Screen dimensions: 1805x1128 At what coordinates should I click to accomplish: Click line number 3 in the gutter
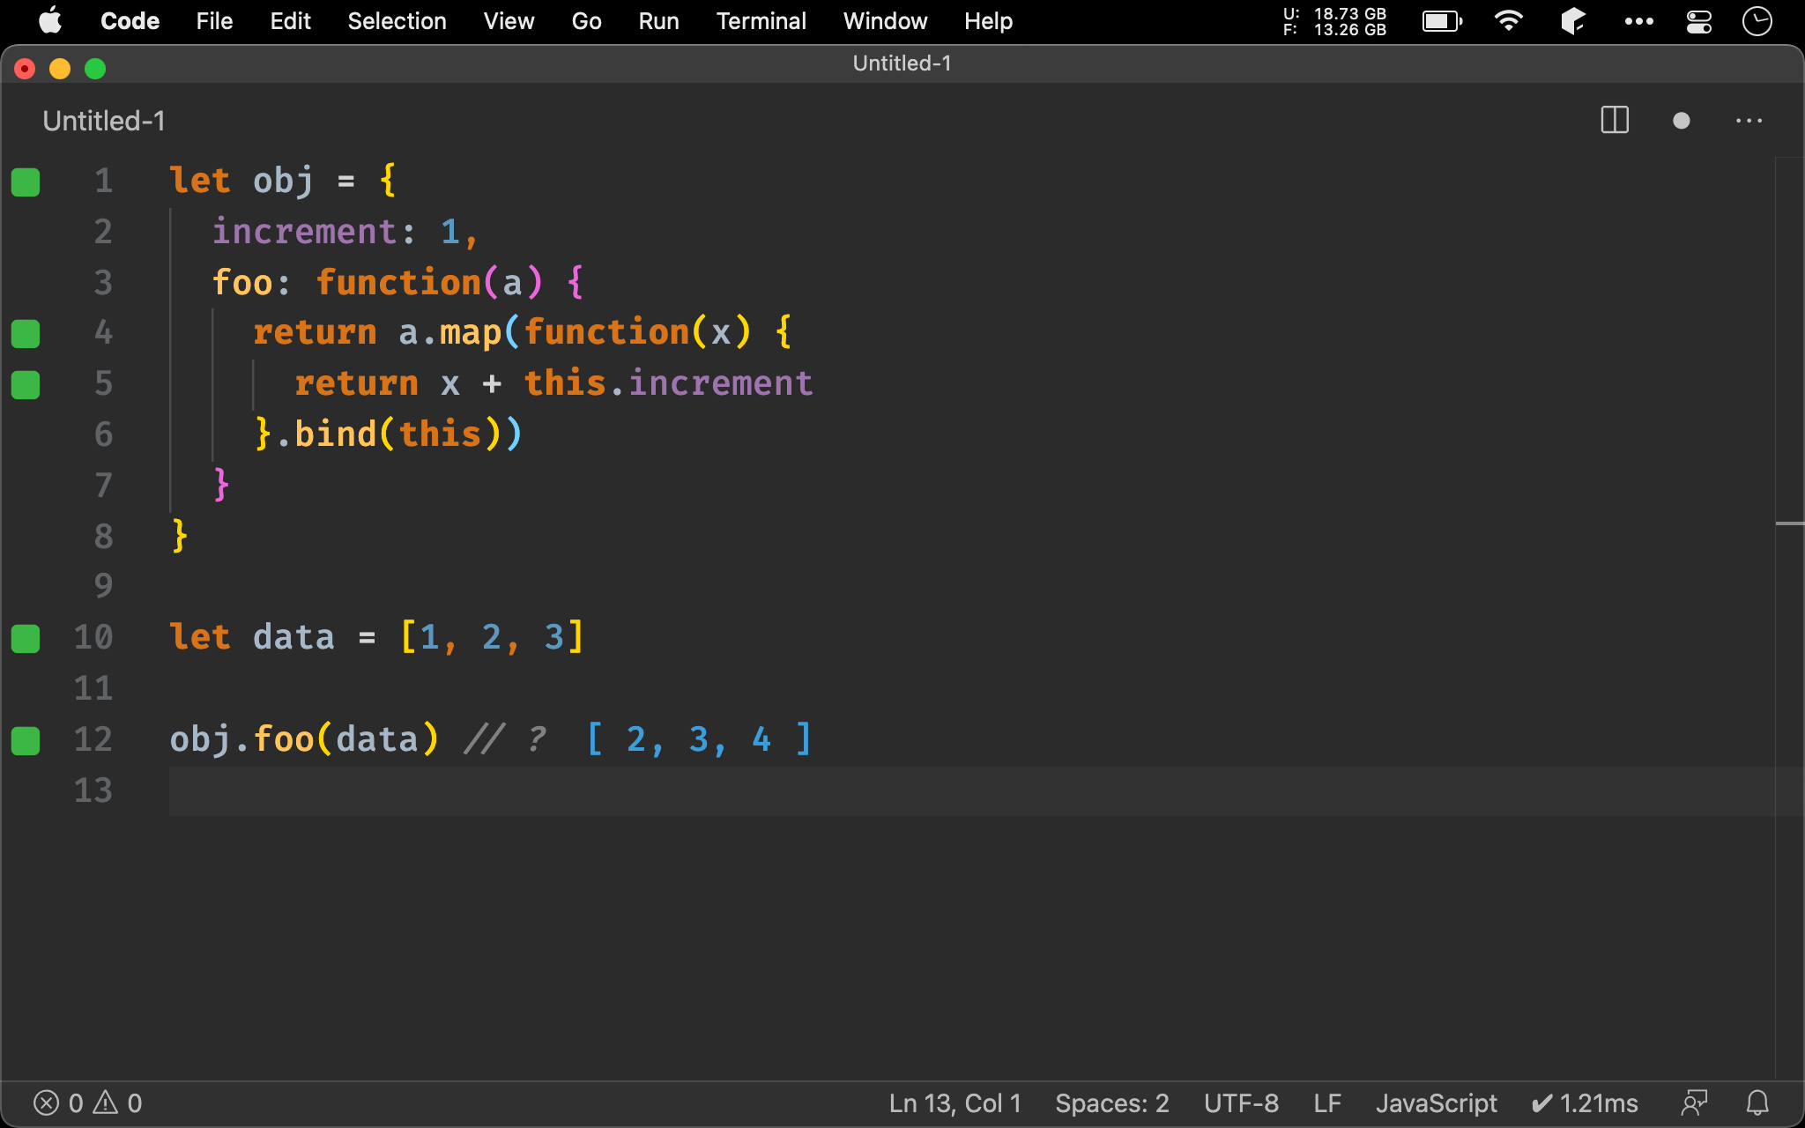click(x=103, y=283)
